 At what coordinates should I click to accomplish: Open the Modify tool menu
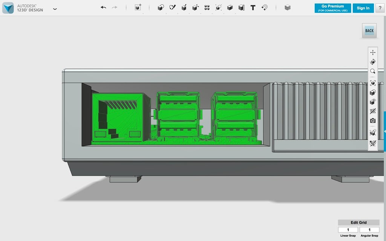click(x=196, y=8)
